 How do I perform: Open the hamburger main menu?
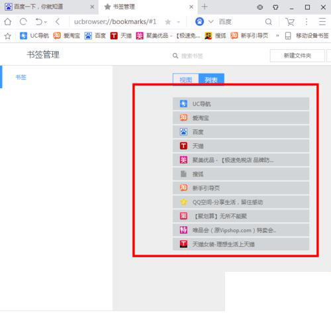[322, 22]
